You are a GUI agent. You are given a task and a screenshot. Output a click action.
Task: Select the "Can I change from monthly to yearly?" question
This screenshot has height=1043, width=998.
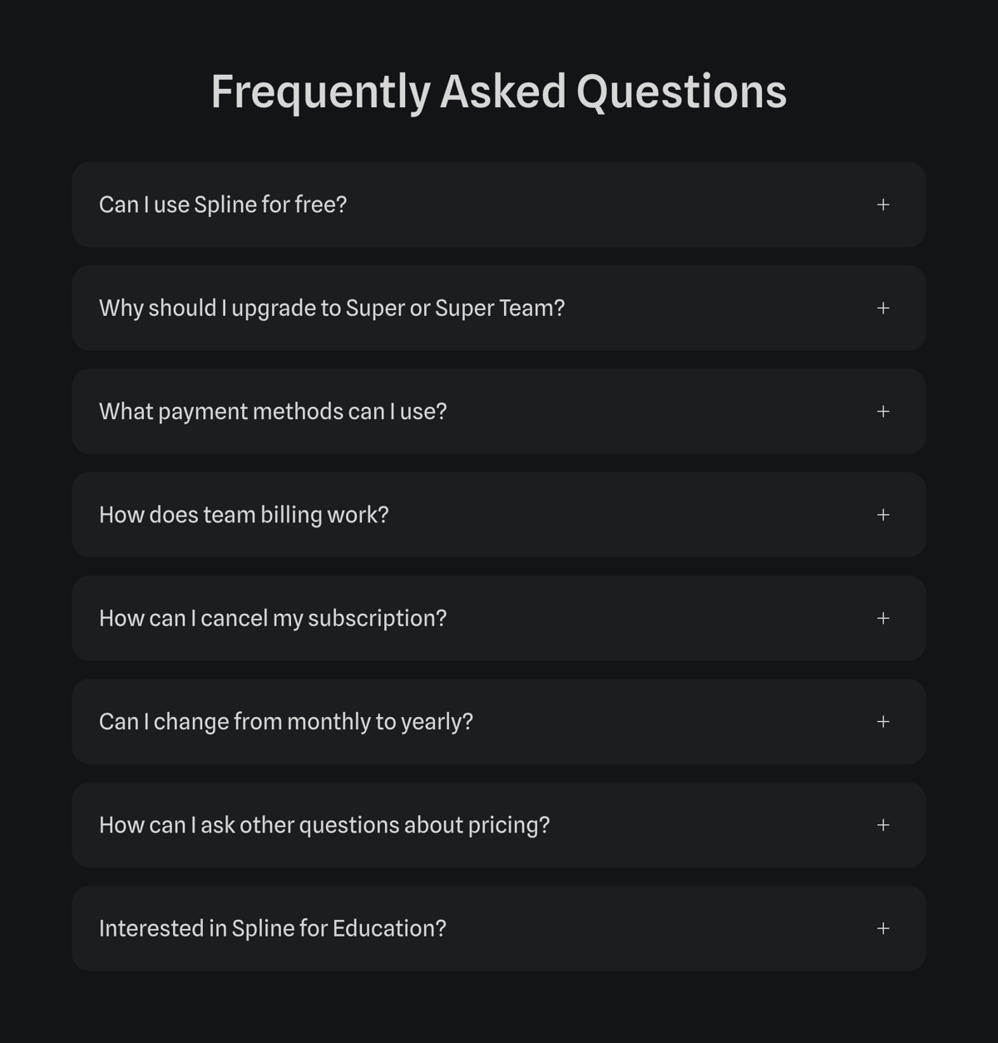[499, 721]
